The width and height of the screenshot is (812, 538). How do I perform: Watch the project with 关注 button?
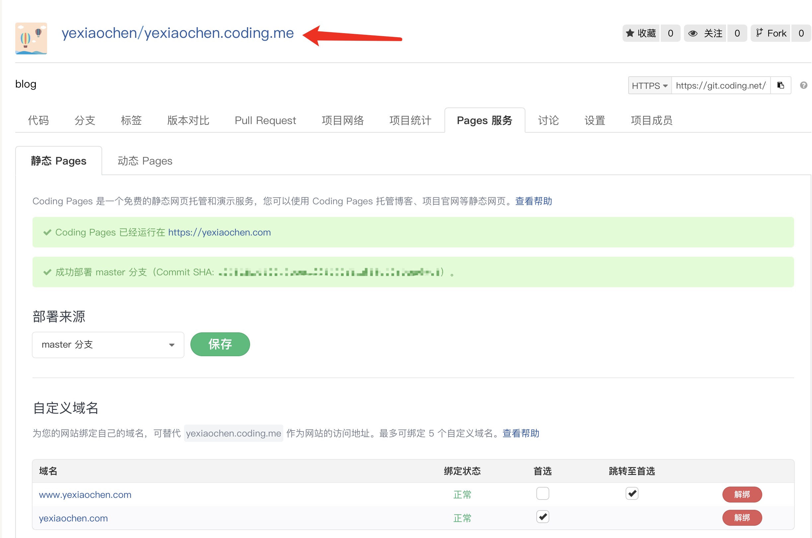pyautogui.click(x=705, y=33)
